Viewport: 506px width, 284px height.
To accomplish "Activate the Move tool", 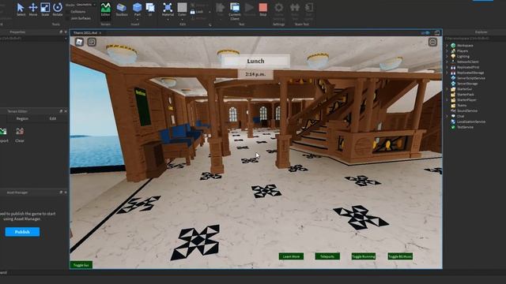I will pyautogui.click(x=33, y=9).
